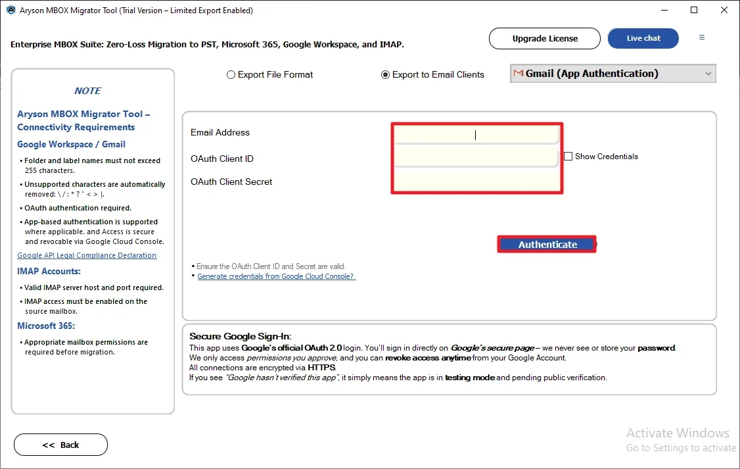Click the Gmail envelope icon in dropdown
740x469 pixels.
tap(518, 73)
